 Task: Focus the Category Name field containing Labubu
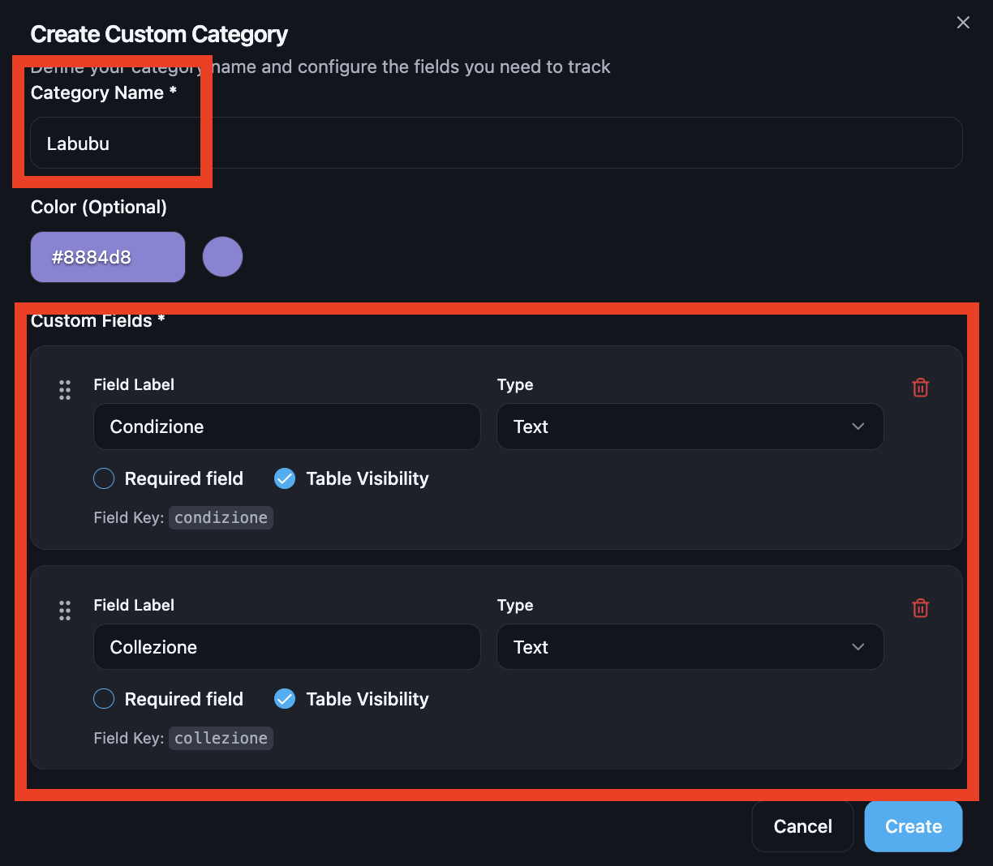click(x=495, y=144)
